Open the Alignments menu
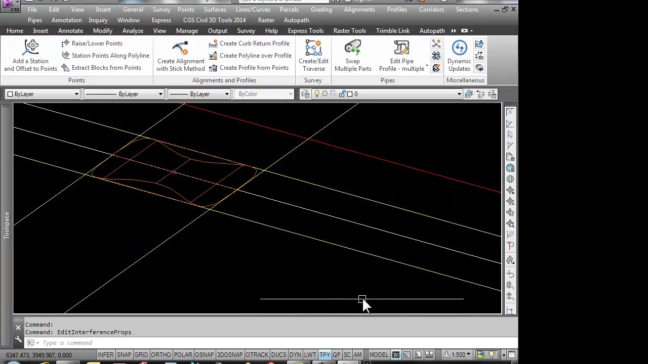648x364 pixels. pyautogui.click(x=359, y=10)
